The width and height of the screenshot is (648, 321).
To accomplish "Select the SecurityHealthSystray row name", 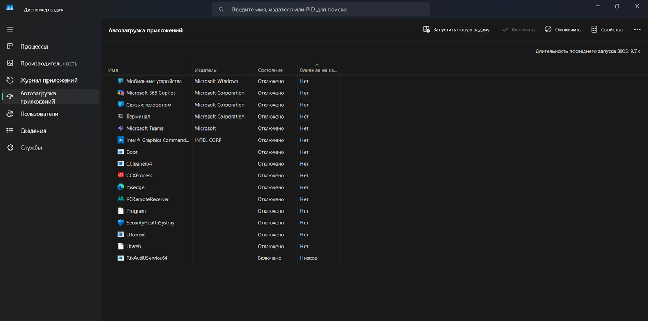I will 151,223.
